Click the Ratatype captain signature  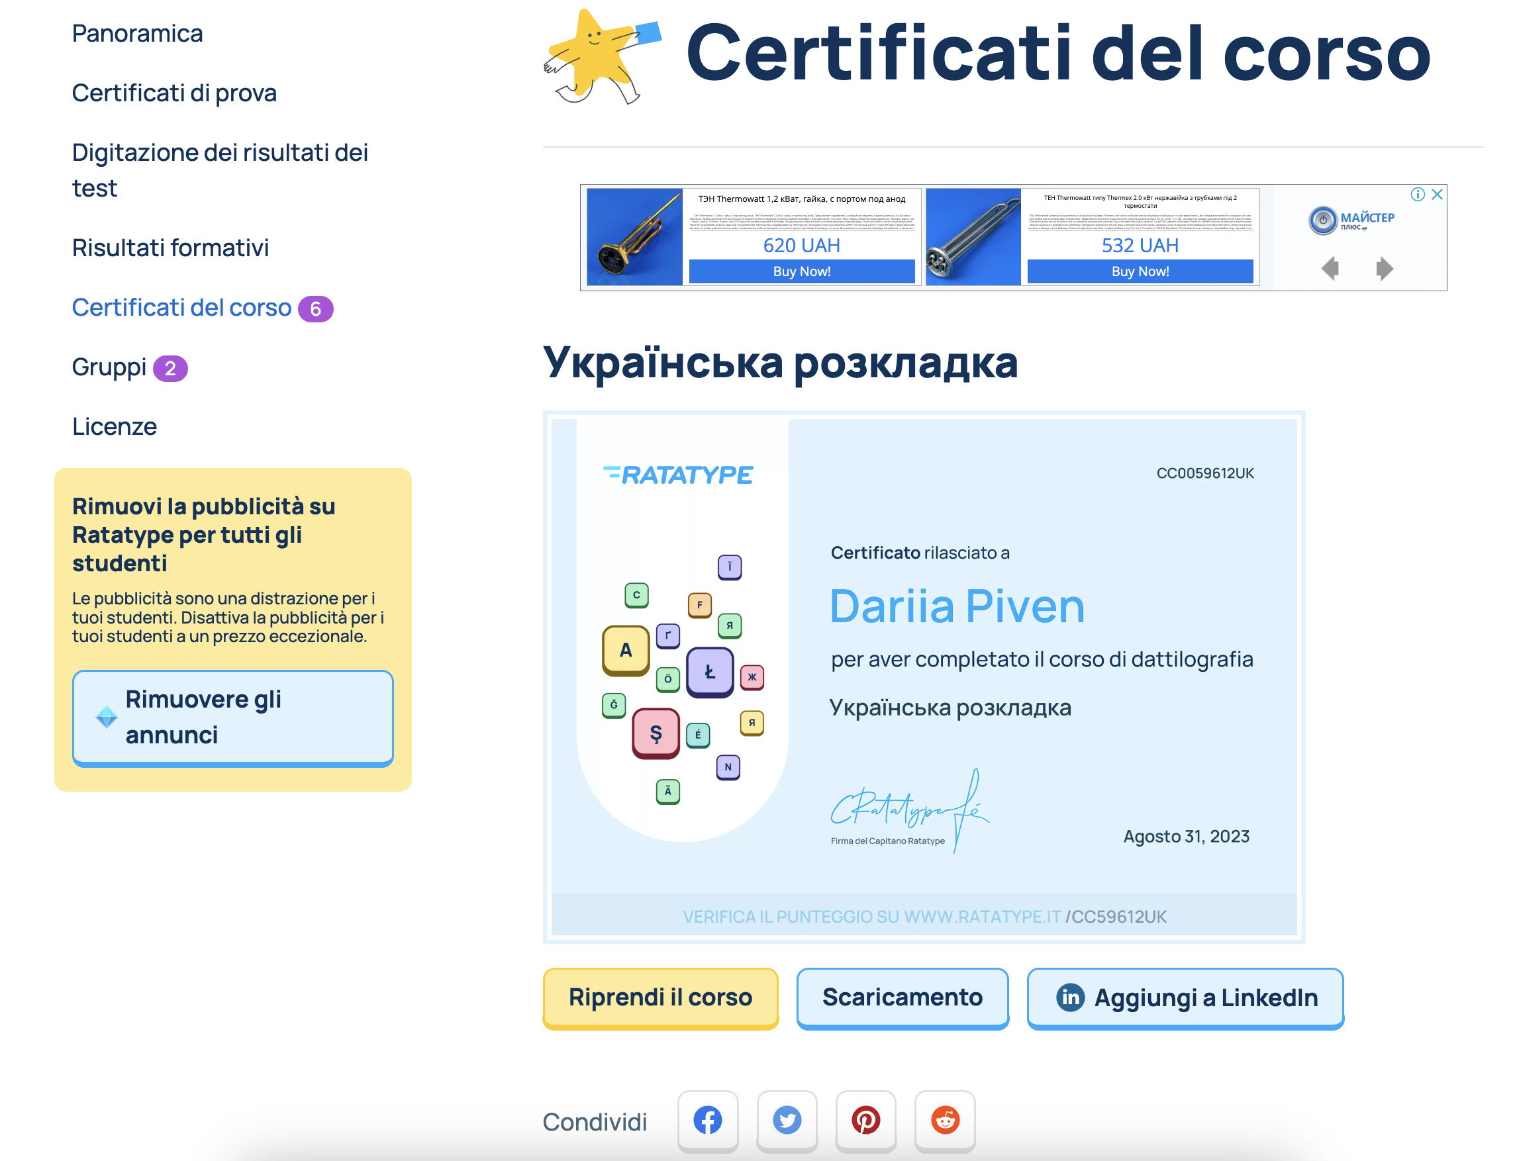click(910, 810)
